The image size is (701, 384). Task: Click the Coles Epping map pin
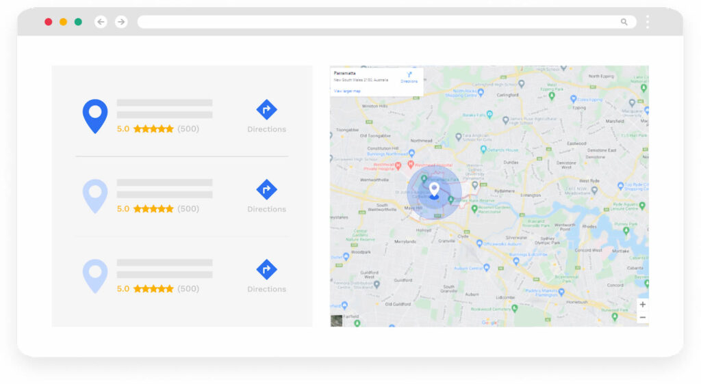pos(574,99)
